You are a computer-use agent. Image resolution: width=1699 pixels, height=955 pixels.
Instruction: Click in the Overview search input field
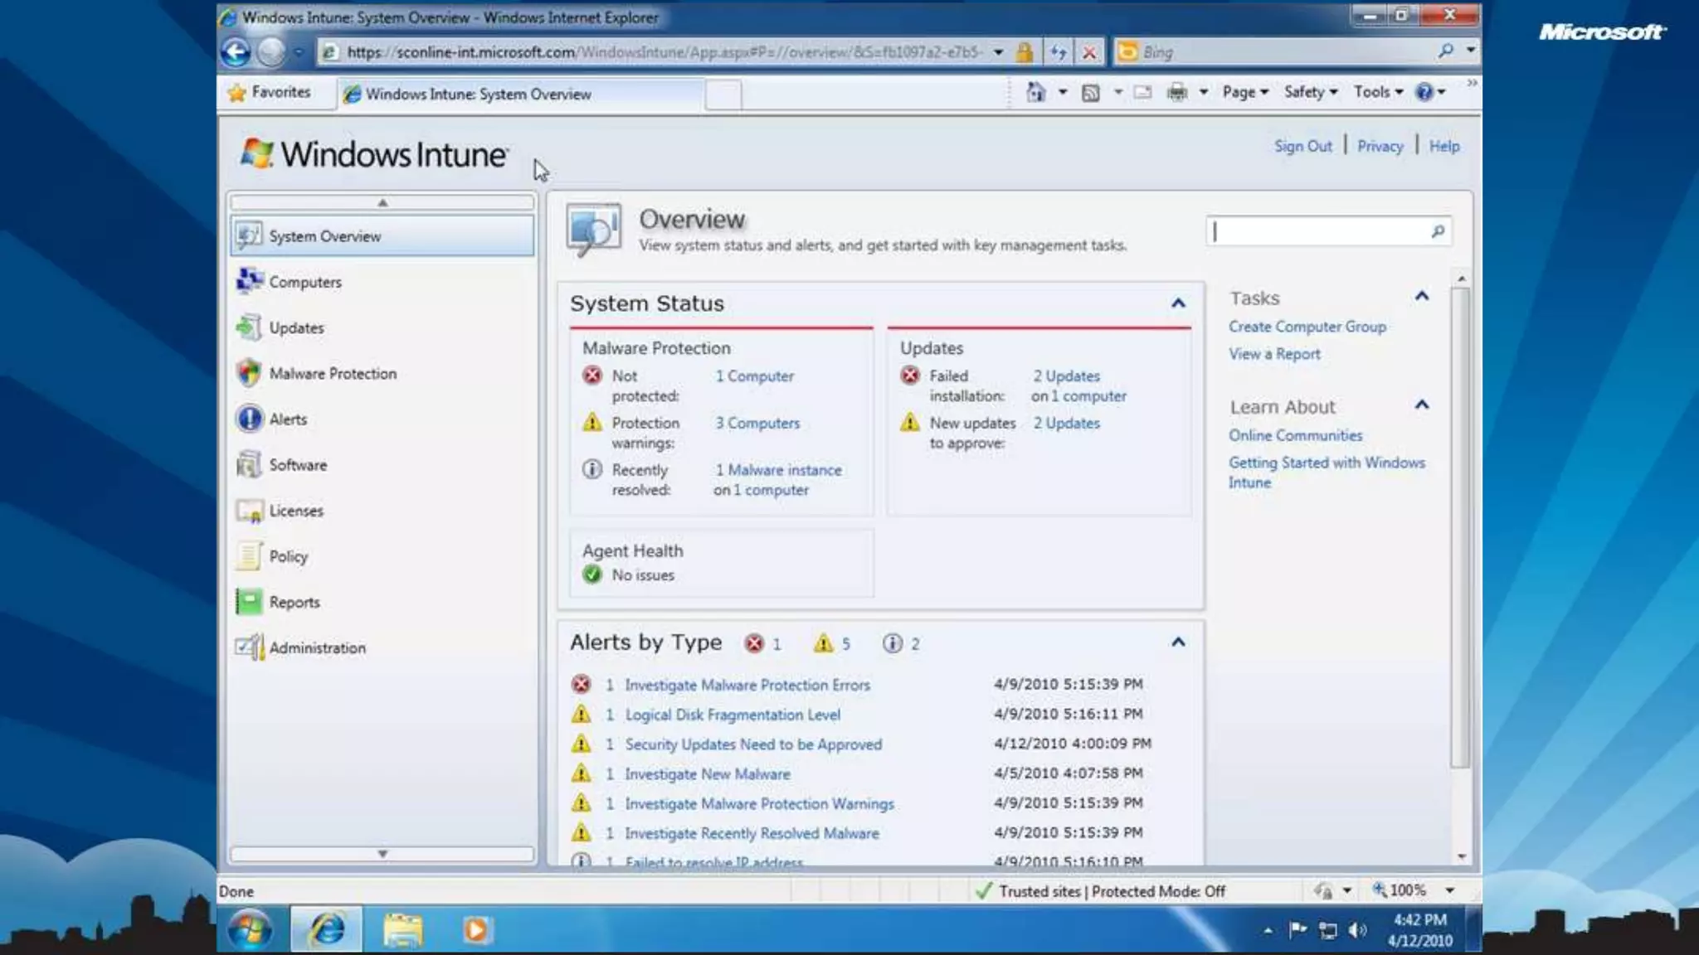[x=1319, y=231]
